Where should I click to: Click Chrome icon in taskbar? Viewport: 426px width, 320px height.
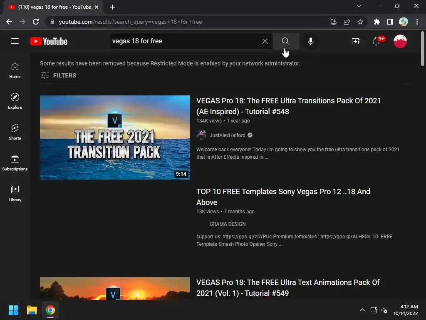(x=50, y=310)
